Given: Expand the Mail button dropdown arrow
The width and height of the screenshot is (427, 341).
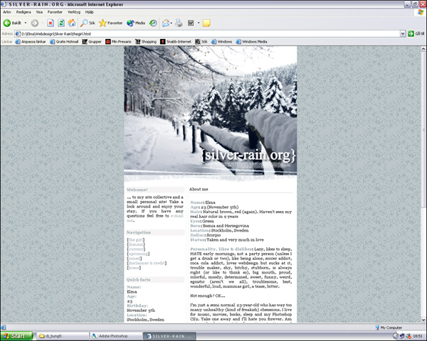Looking at the screenshot, I should [x=172, y=23].
